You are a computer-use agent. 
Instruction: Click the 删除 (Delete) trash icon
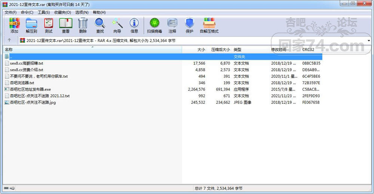point(83,25)
